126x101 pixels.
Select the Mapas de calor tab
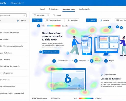click(69, 9)
